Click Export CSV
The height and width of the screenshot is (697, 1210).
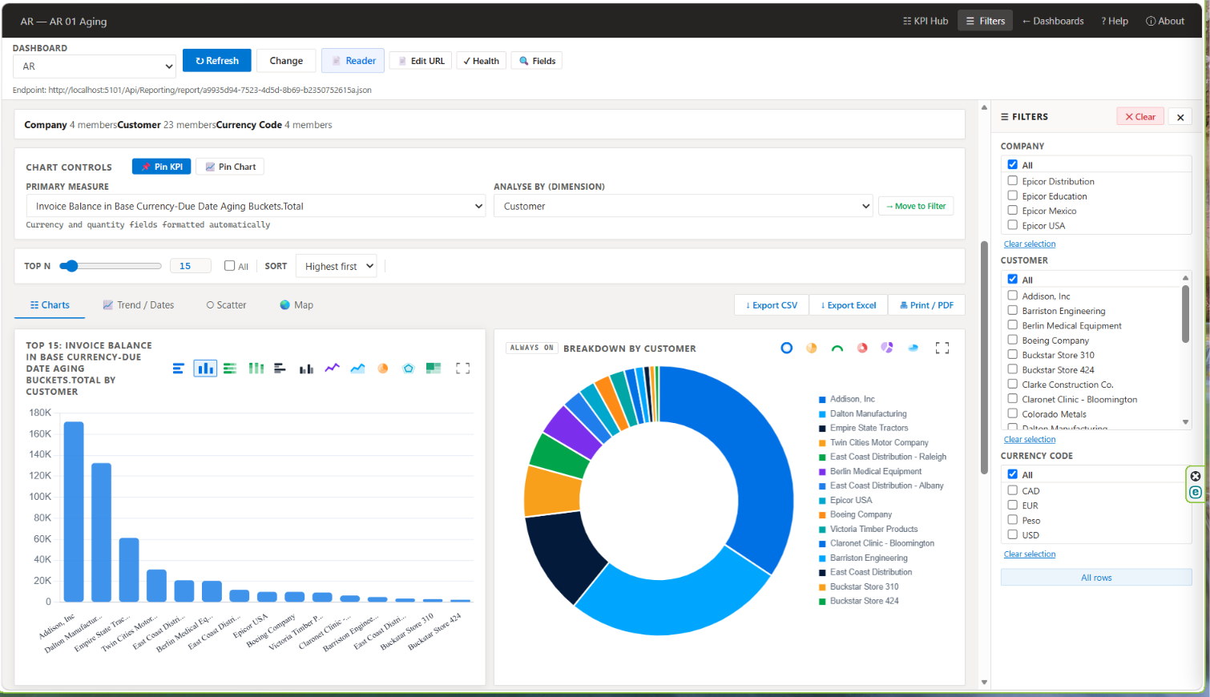tap(772, 305)
